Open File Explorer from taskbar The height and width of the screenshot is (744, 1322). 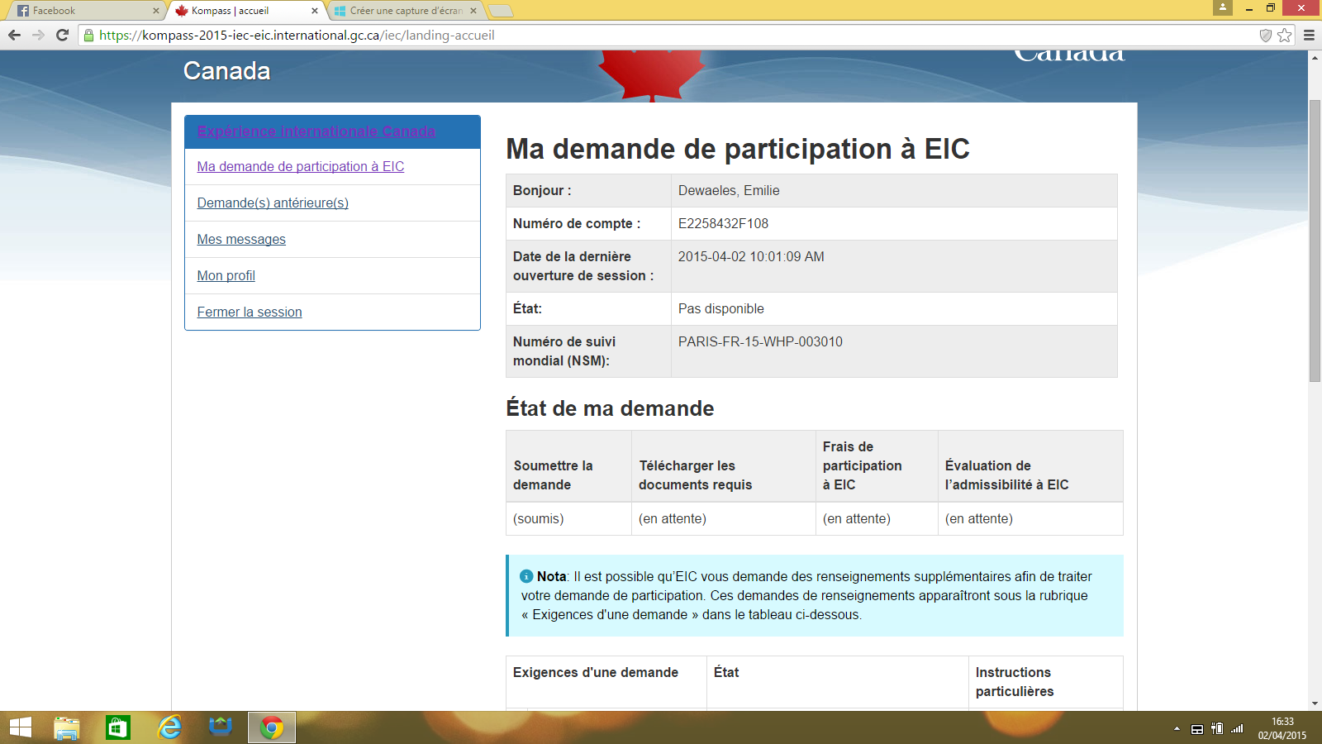67,727
